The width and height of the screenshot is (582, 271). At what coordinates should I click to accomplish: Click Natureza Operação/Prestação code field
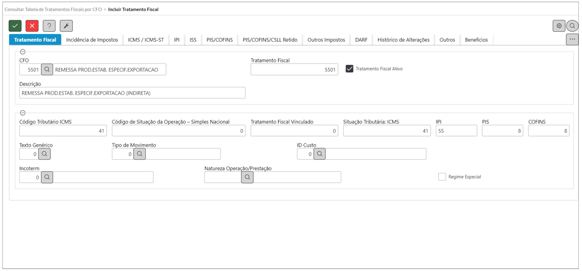223,178
